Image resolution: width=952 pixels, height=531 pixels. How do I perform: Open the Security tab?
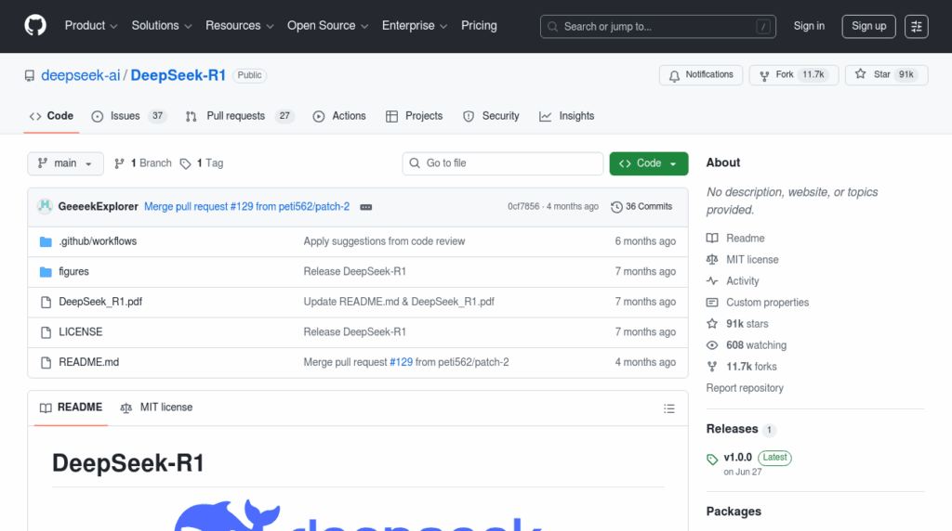(491, 116)
